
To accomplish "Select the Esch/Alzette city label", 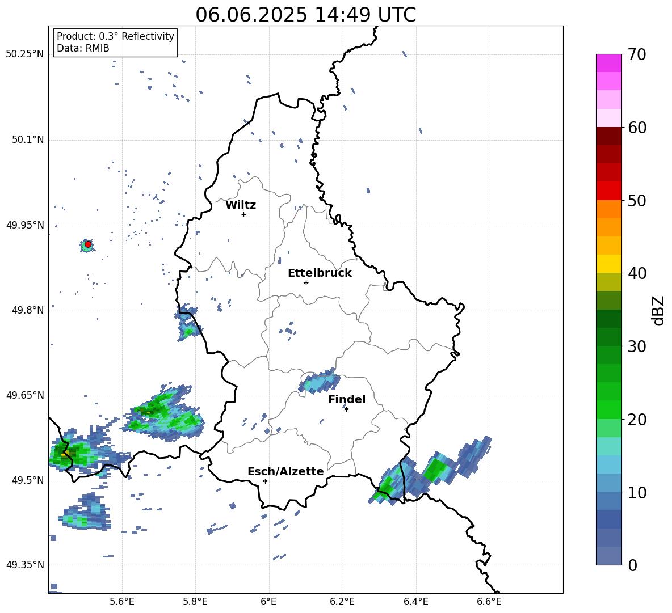I will [x=285, y=471].
